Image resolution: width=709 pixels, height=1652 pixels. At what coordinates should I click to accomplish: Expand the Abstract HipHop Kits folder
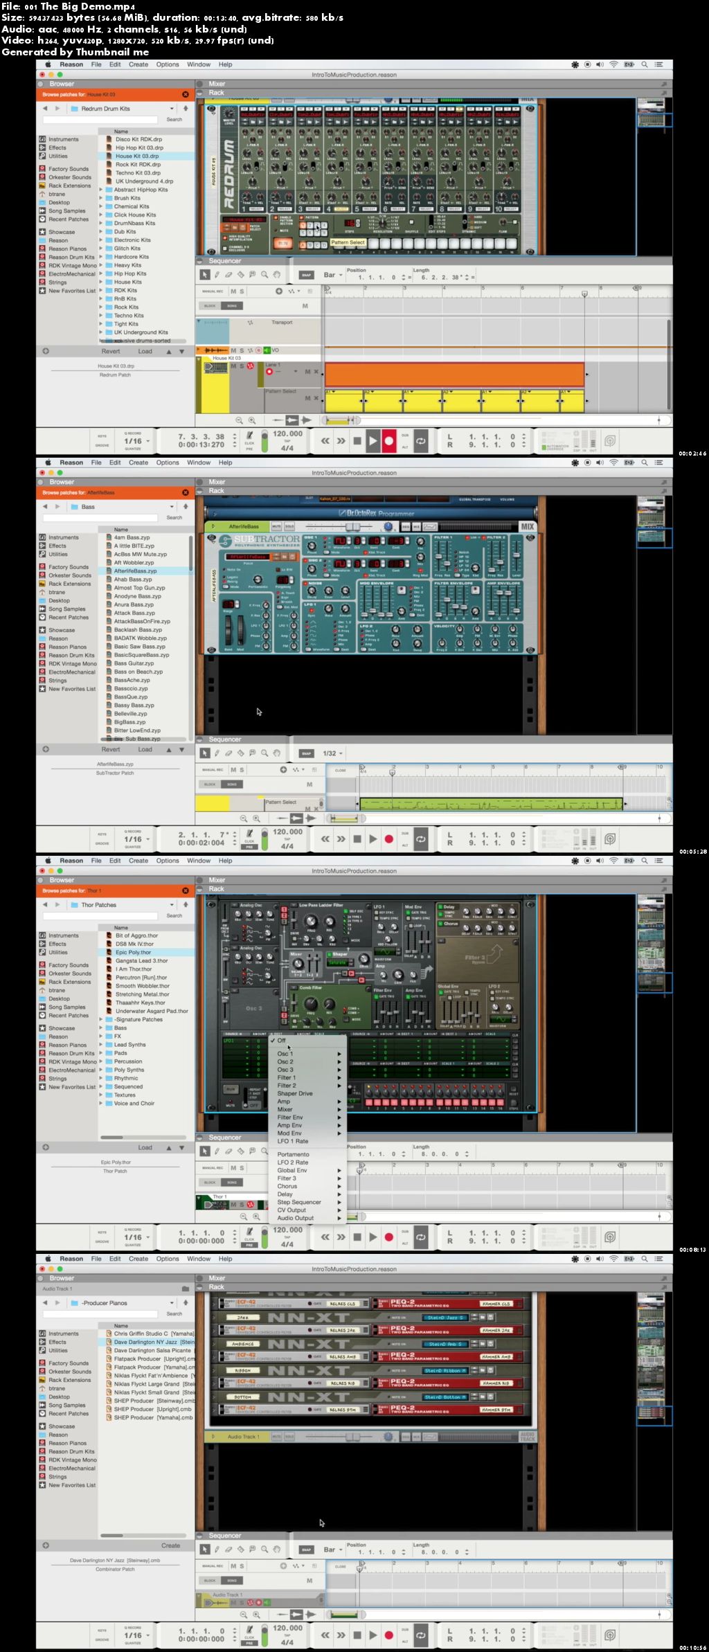101,190
